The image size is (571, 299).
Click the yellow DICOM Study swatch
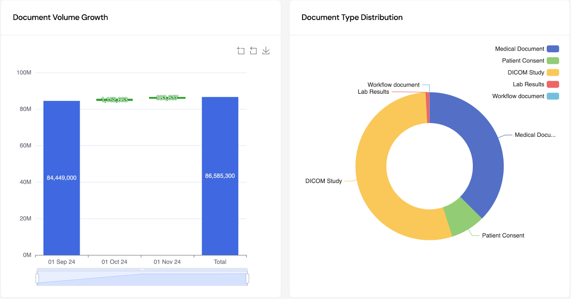(x=553, y=72)
